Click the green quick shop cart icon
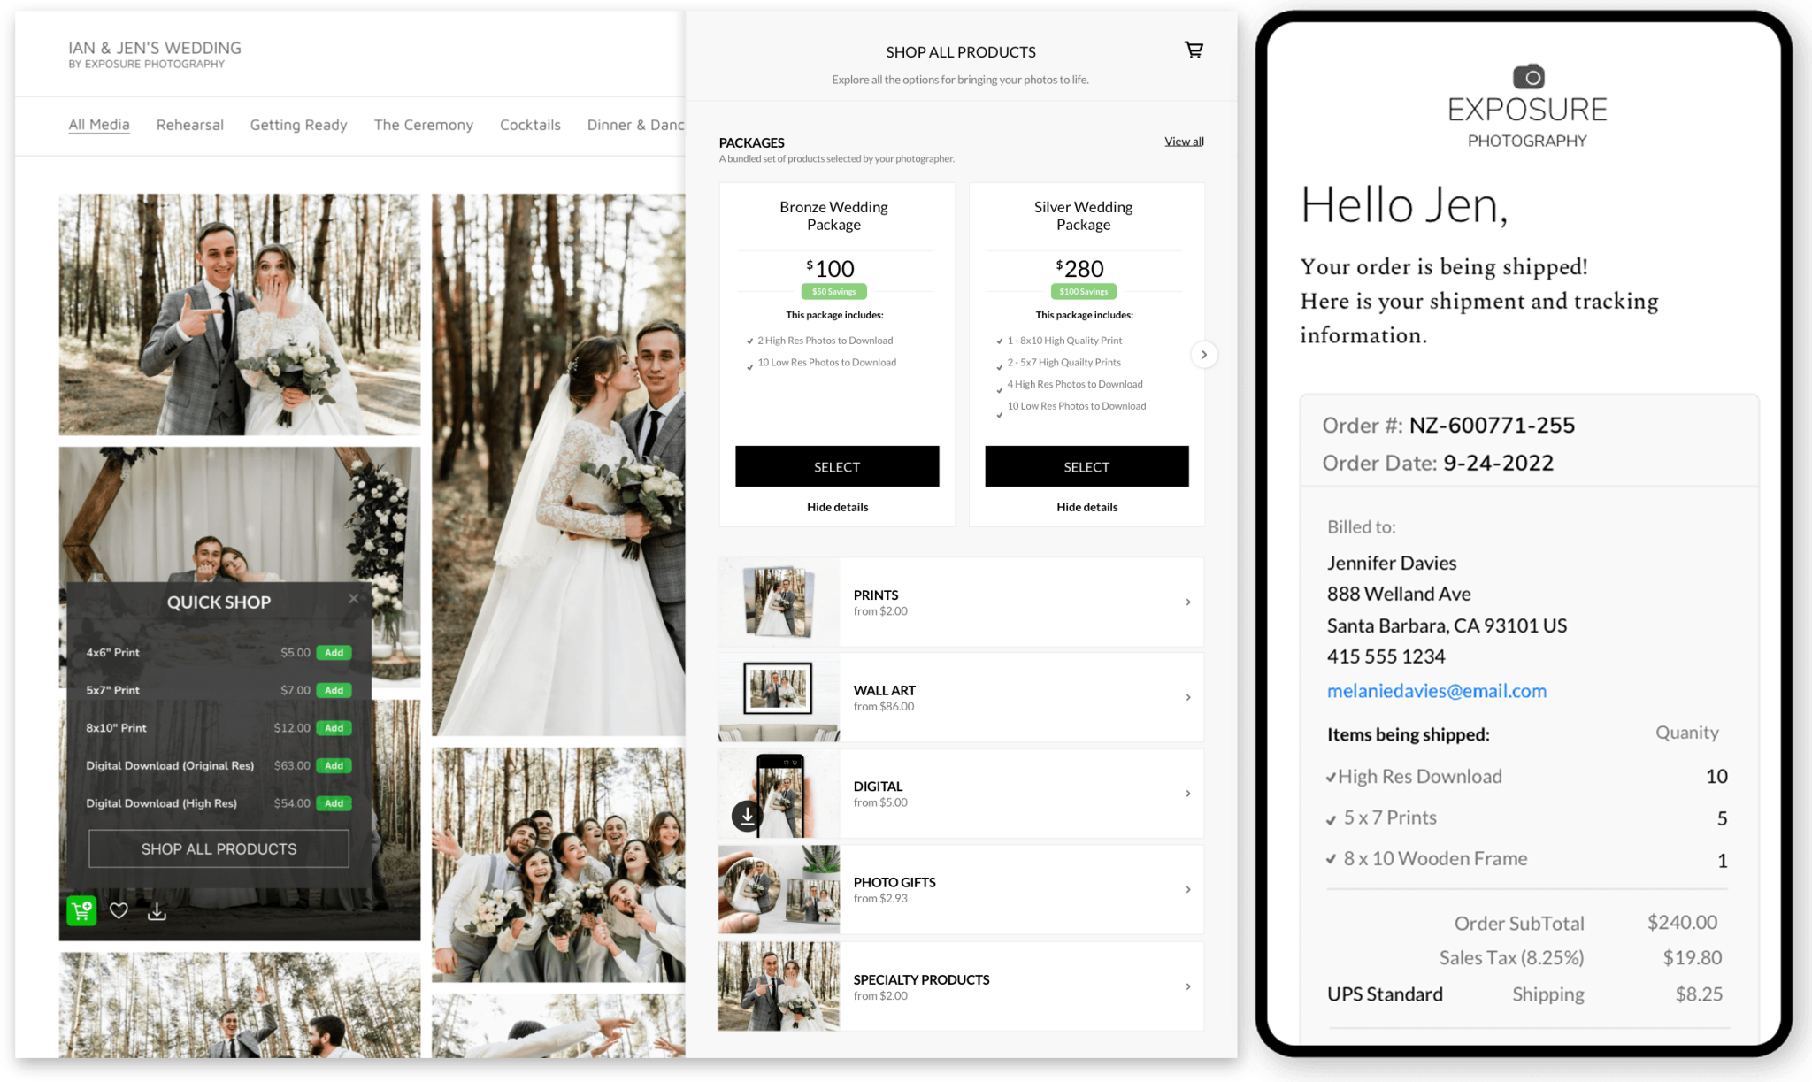1812x1082 pixels. pos(81,910)
